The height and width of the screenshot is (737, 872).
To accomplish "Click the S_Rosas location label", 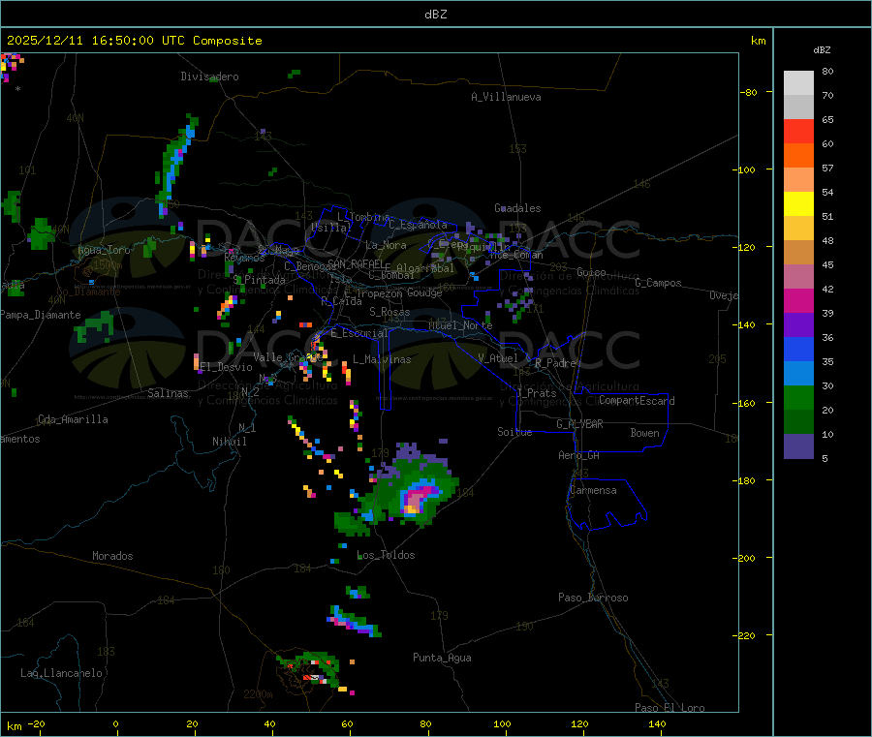I will pos(389,312).
